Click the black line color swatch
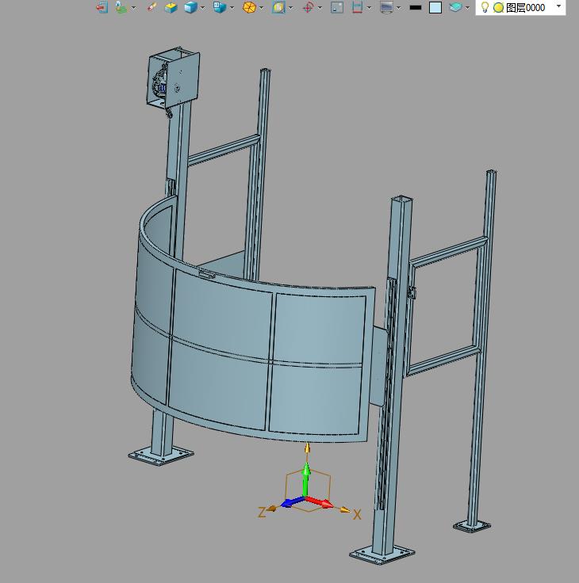 click(416, 7)
